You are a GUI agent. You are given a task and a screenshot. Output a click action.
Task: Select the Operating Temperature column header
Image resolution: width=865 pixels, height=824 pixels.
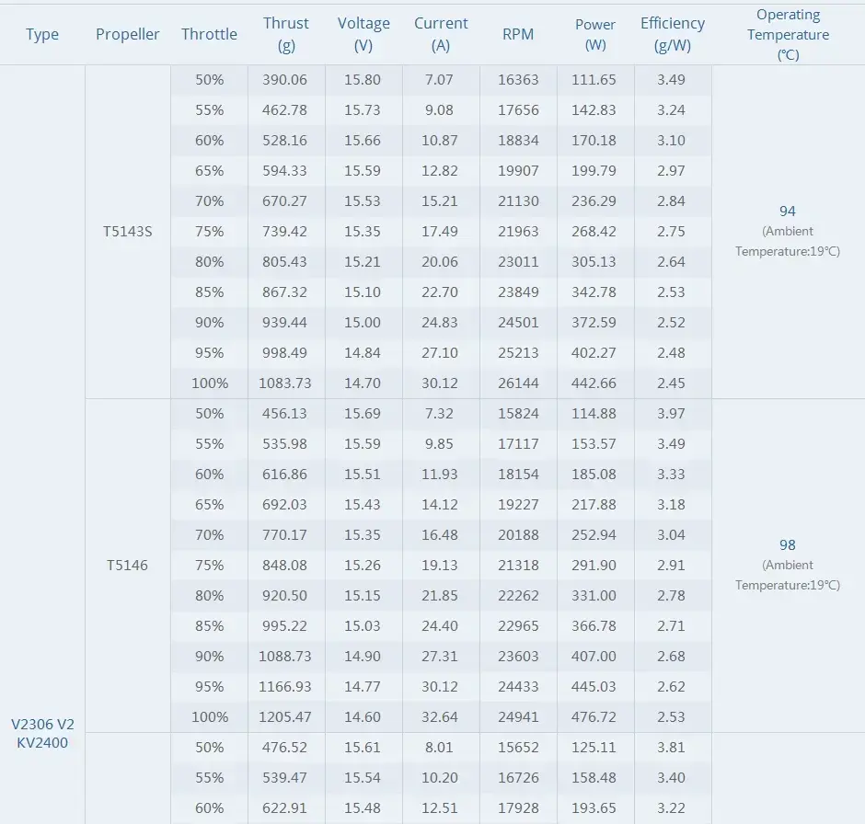click(788, 34)
